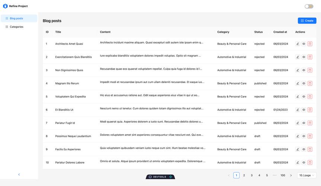321x186 pixels.
Task: Click the Refine Project logo icon
Action: click(x=5, y=6)
